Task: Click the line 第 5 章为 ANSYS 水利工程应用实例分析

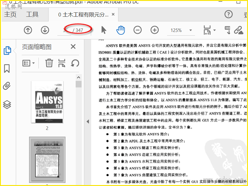Action: 147,161
